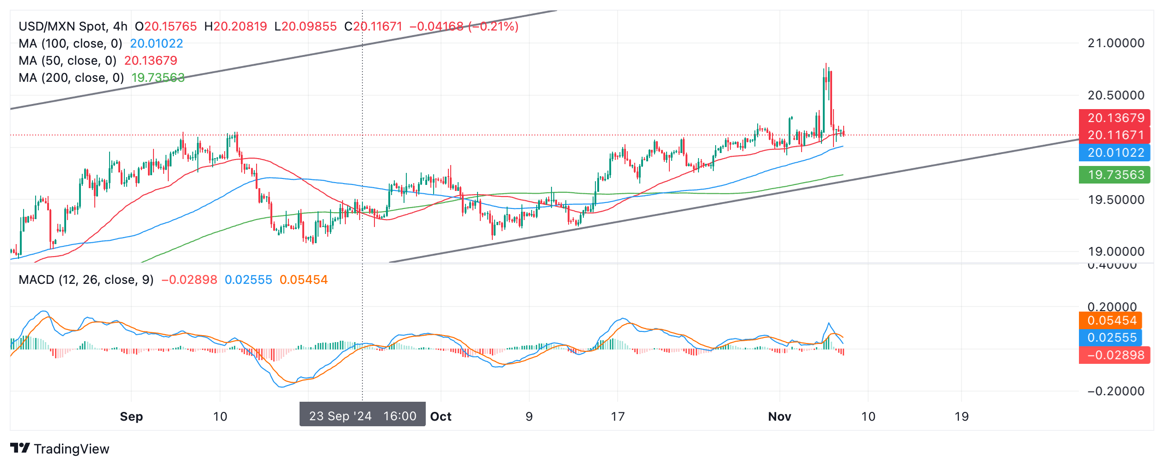Click the blue 20.01022 price axis tag
Viewport: 1164px width, 466px height.
(x=1115, y=153)
